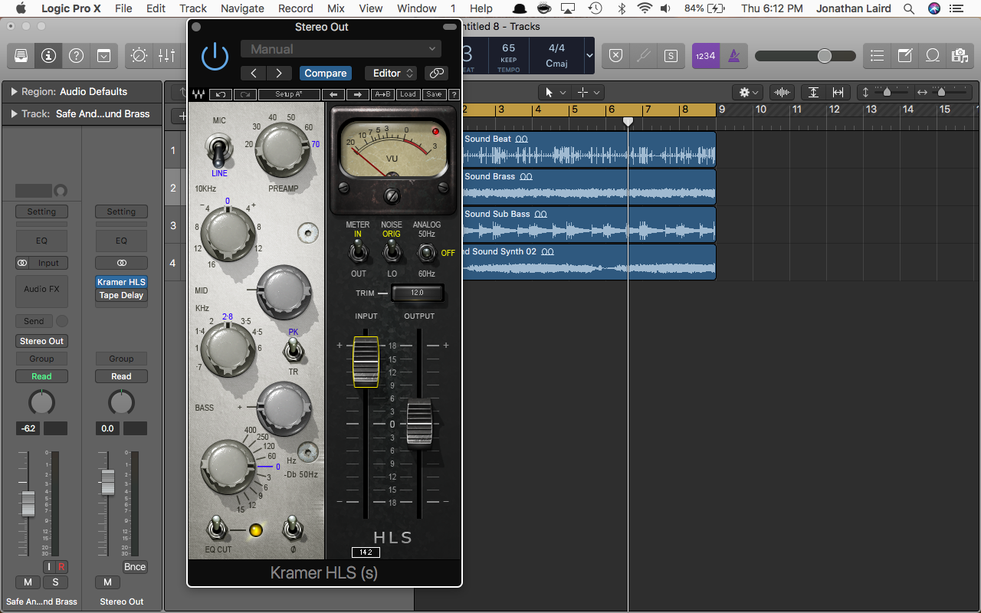Flip the MIC/LINE toggle switch
Viewport: 981px width, 613px height.
pyautogui.click(x=219, y=150)
